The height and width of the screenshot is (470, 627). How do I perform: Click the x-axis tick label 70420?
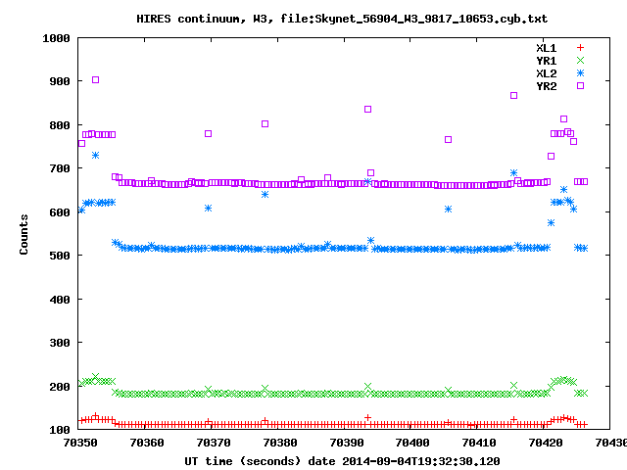(546, 443)
